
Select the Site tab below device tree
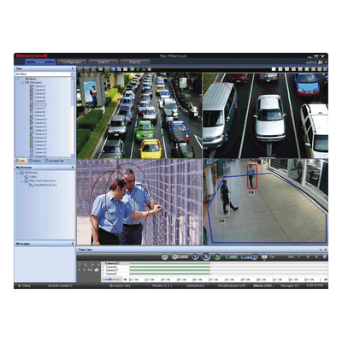coord(21,161)
